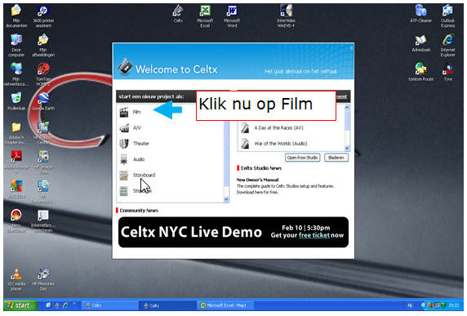Screen dimensions: 467x316
Task: Follow the free ticket link in banner
Action: point(314,235)
